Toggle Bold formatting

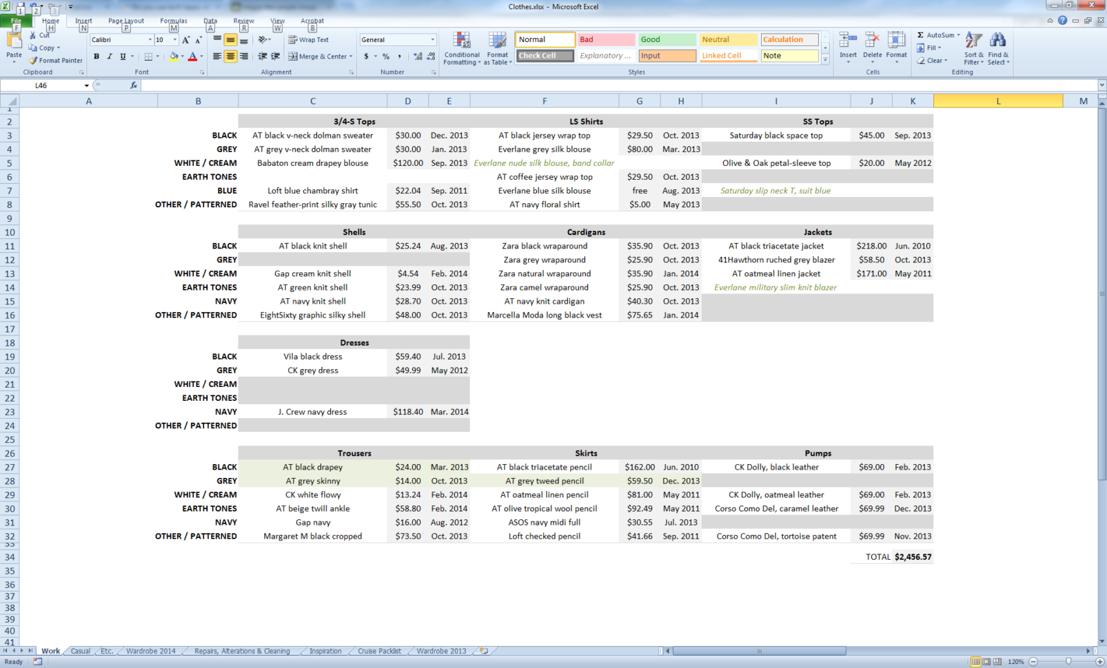pyautogui.click(x=97, y=56)
